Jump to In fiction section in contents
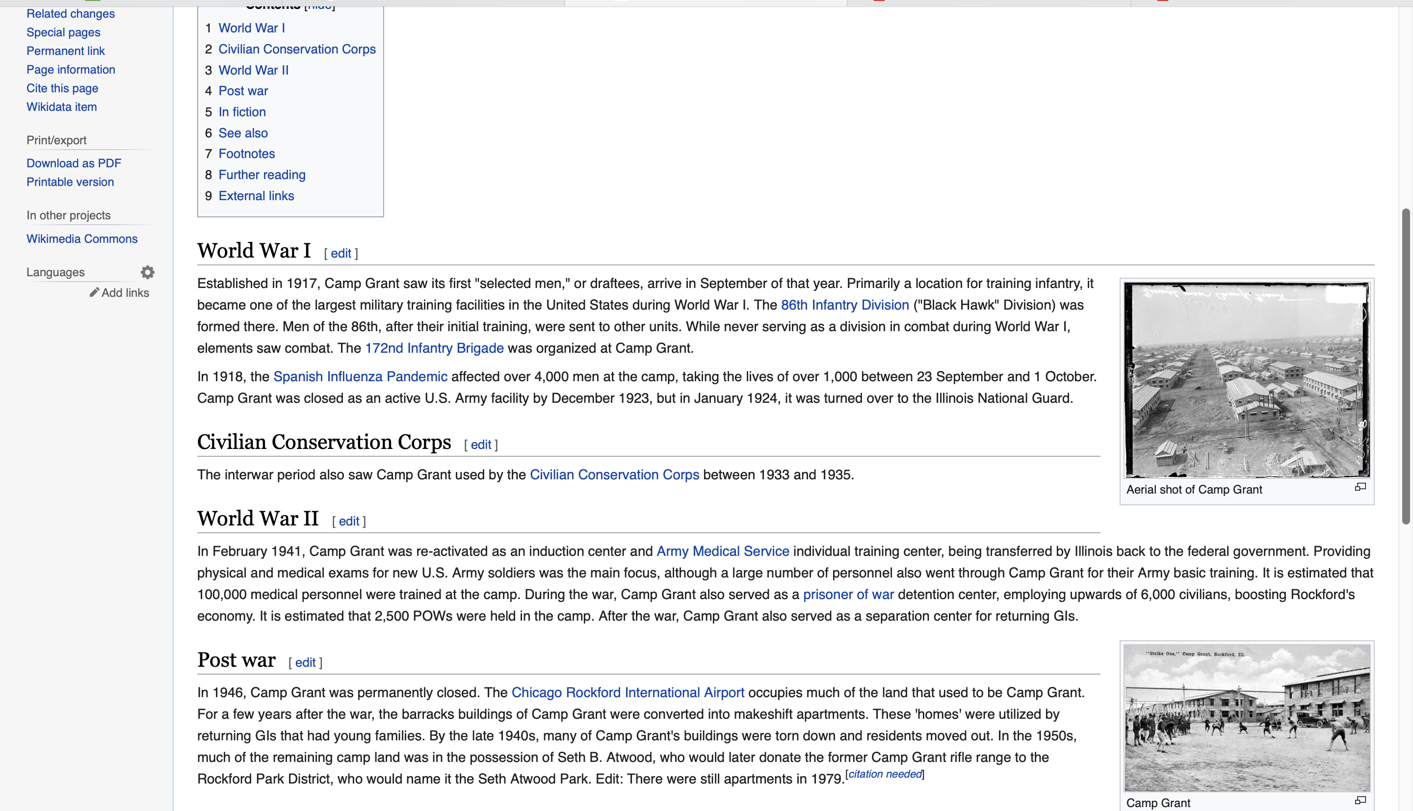The height and width of the screenshot is (811, 1413). click(242, 112)
